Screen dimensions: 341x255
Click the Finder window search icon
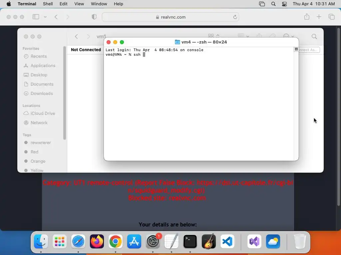pyautogui.click(x=314, y=37)
